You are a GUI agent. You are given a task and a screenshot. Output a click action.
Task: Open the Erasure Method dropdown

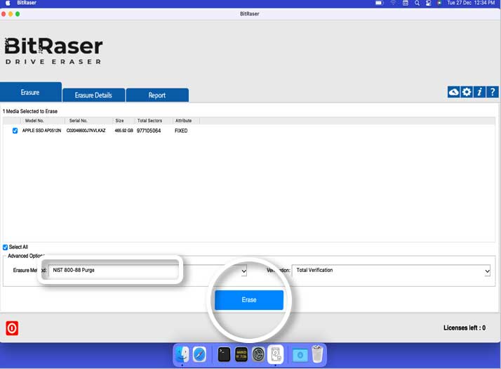147,271
